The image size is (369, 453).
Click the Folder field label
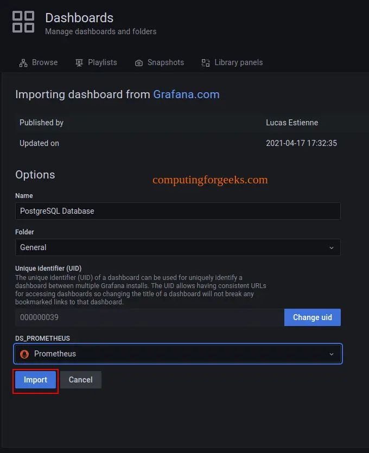pyautogui.click(x=24, y=232)
